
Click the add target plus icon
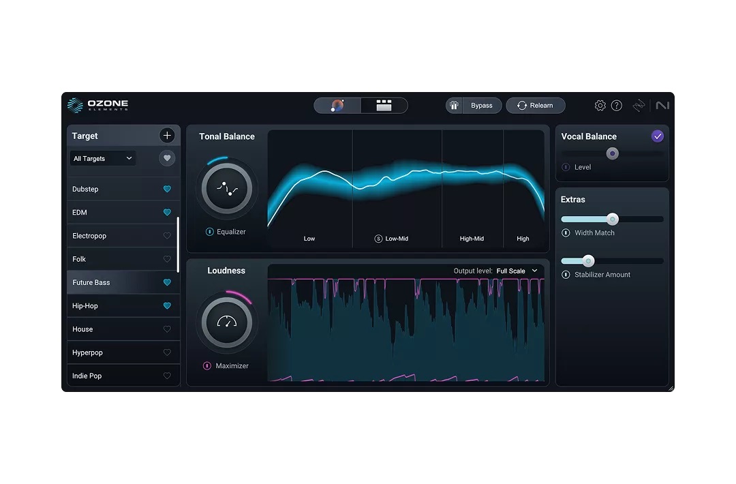click(x=167, y=136)
